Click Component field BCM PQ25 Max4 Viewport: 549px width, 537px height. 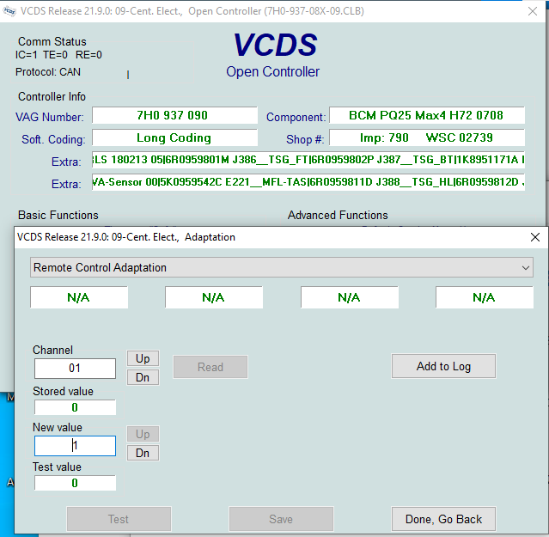[x=427, y=115]
